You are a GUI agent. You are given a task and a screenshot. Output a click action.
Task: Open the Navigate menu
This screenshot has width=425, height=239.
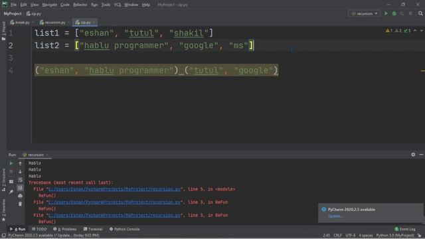(x=50, y=5)
